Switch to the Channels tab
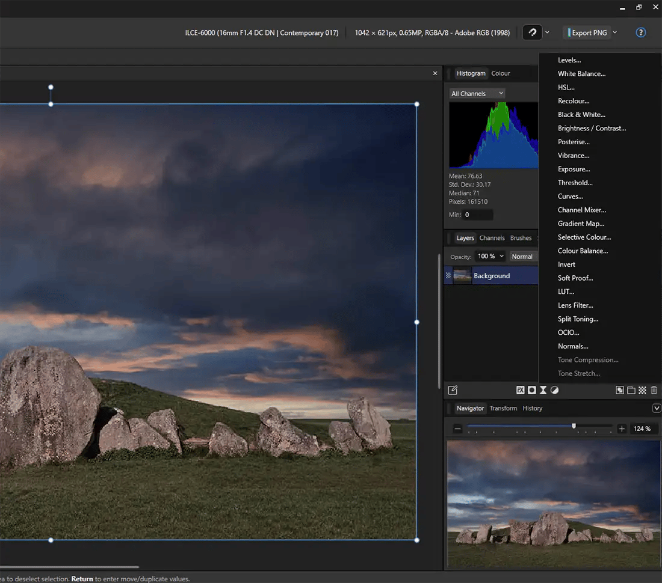Screen dimensions: 662x583 point(492,238)
